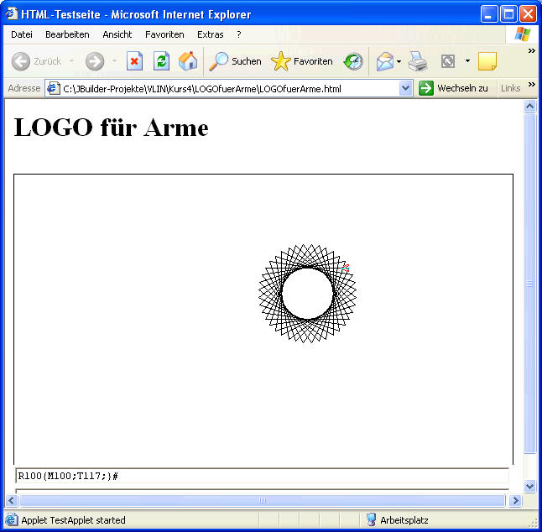The image size is (542, 532).
Task: Open the Forward button dropdown arrow
Action: (x=113, y=61)
